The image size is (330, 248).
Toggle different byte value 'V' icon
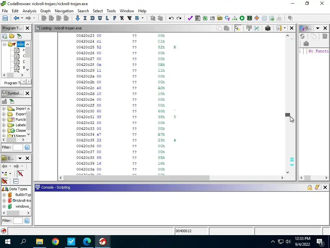click(130, 18)
